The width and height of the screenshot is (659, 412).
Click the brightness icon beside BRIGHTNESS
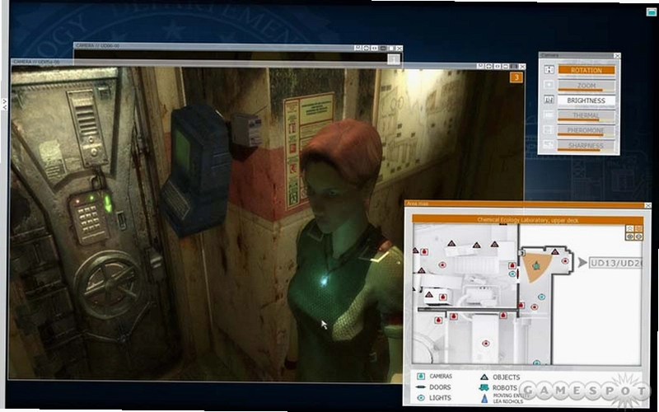pyautogui.click(x=549, y=100)
